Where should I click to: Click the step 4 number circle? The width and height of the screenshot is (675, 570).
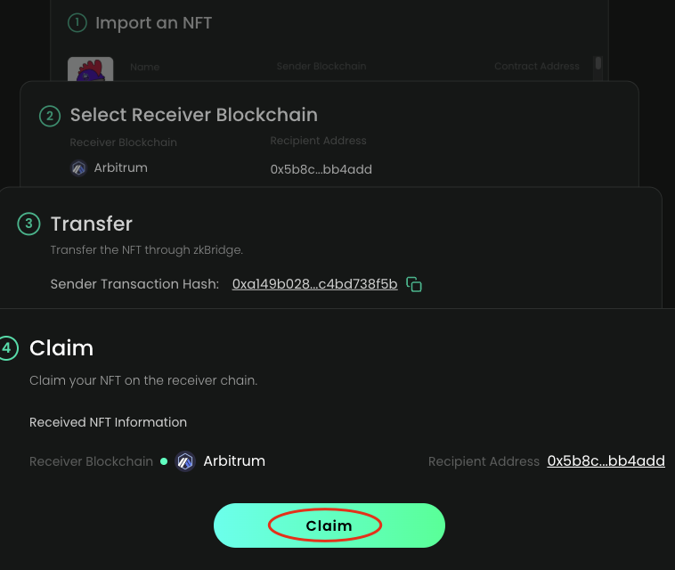coord(7,347)
